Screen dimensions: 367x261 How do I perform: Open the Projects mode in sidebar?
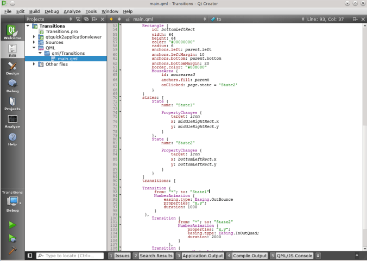click(12, 103)
